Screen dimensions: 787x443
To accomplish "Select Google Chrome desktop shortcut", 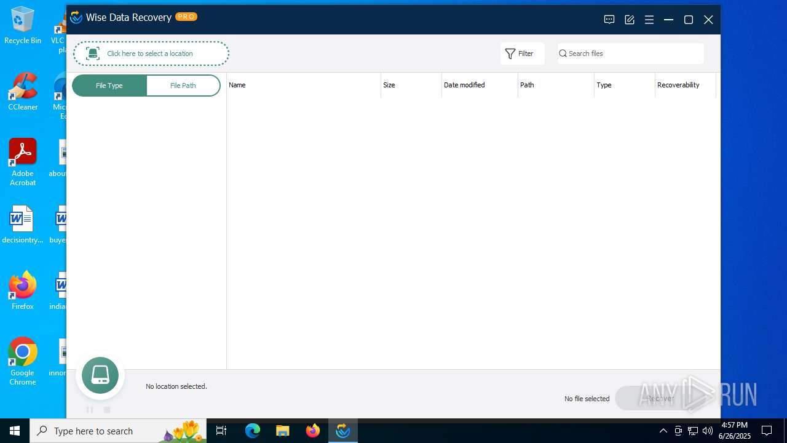I will coord(23,361).
